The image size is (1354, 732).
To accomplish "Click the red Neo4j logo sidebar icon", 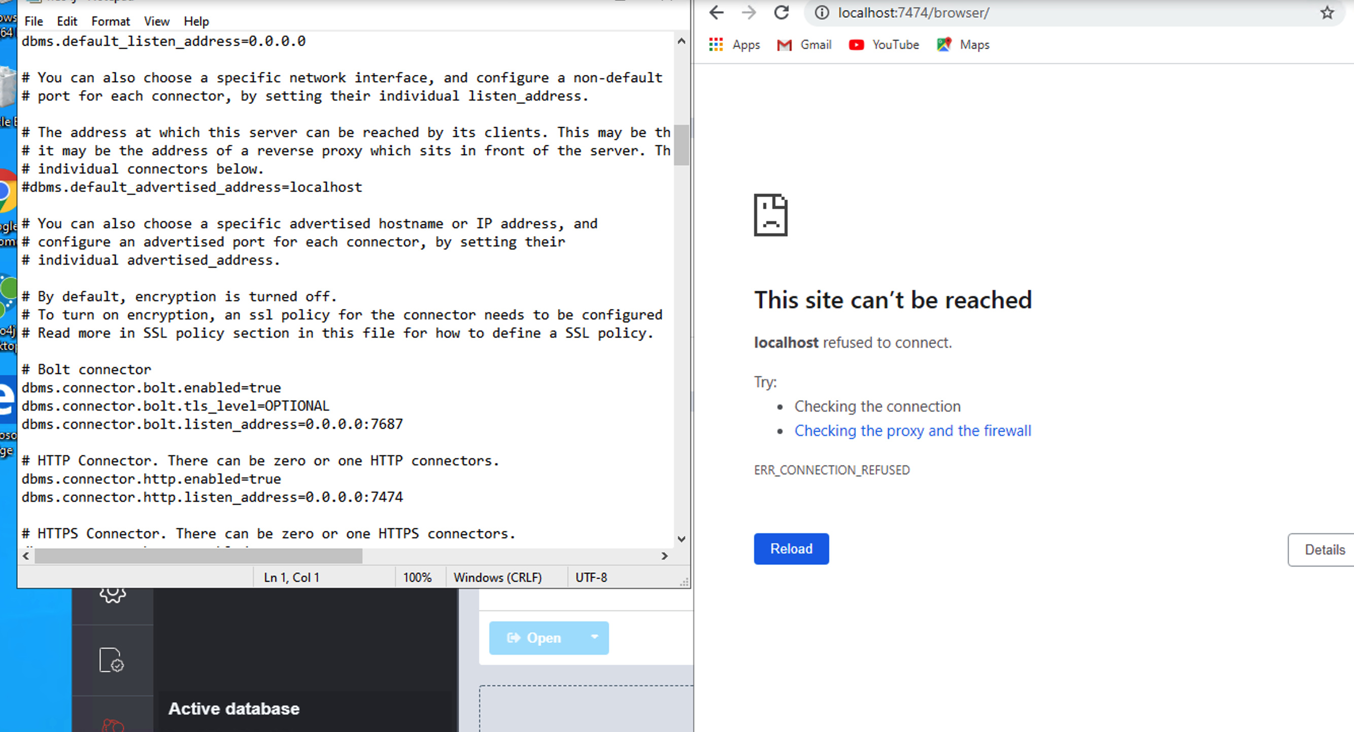I will point(113,725).
